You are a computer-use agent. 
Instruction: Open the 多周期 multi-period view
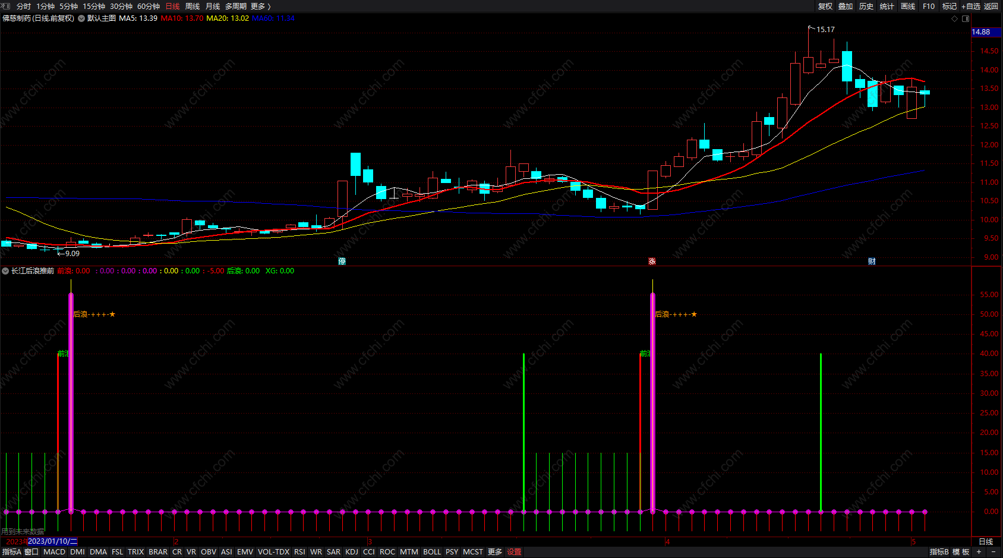click(x=236, y=6)
